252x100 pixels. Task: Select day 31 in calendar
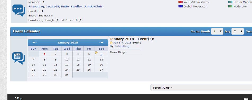67,75
